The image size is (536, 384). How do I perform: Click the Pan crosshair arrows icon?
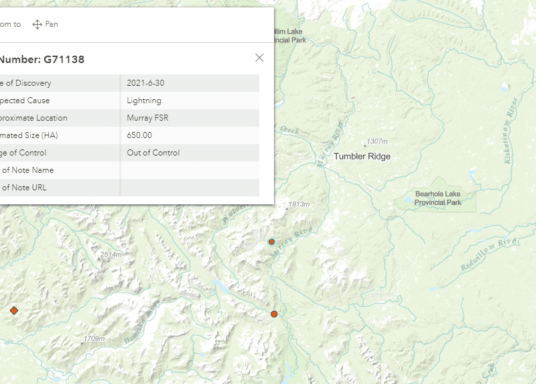coord(38,24)
